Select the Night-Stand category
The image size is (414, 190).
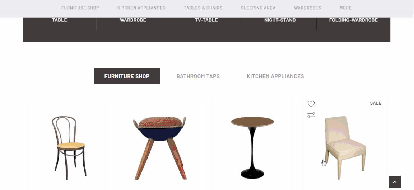click(280, 20)
